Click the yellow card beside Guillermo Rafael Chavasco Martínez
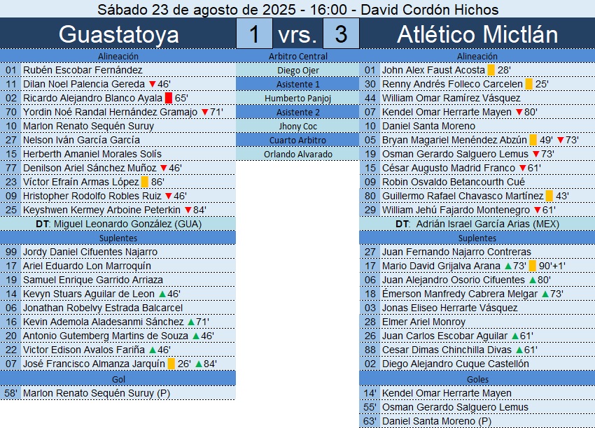Screen dimensions: 595x428 (x=549, y=196)
